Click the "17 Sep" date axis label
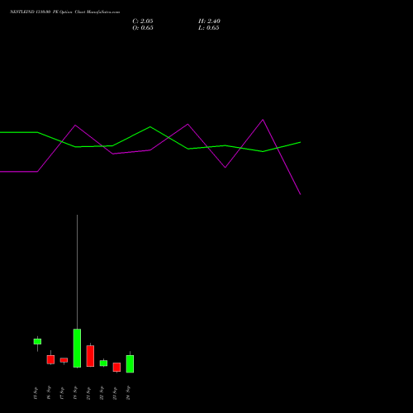413x413 pixels. coord(62,393)
